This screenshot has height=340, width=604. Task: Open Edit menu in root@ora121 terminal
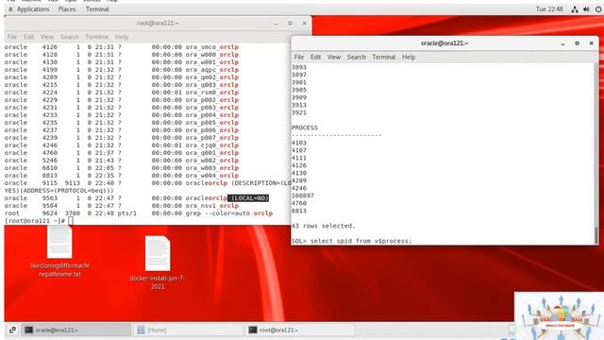pos(28,37)
